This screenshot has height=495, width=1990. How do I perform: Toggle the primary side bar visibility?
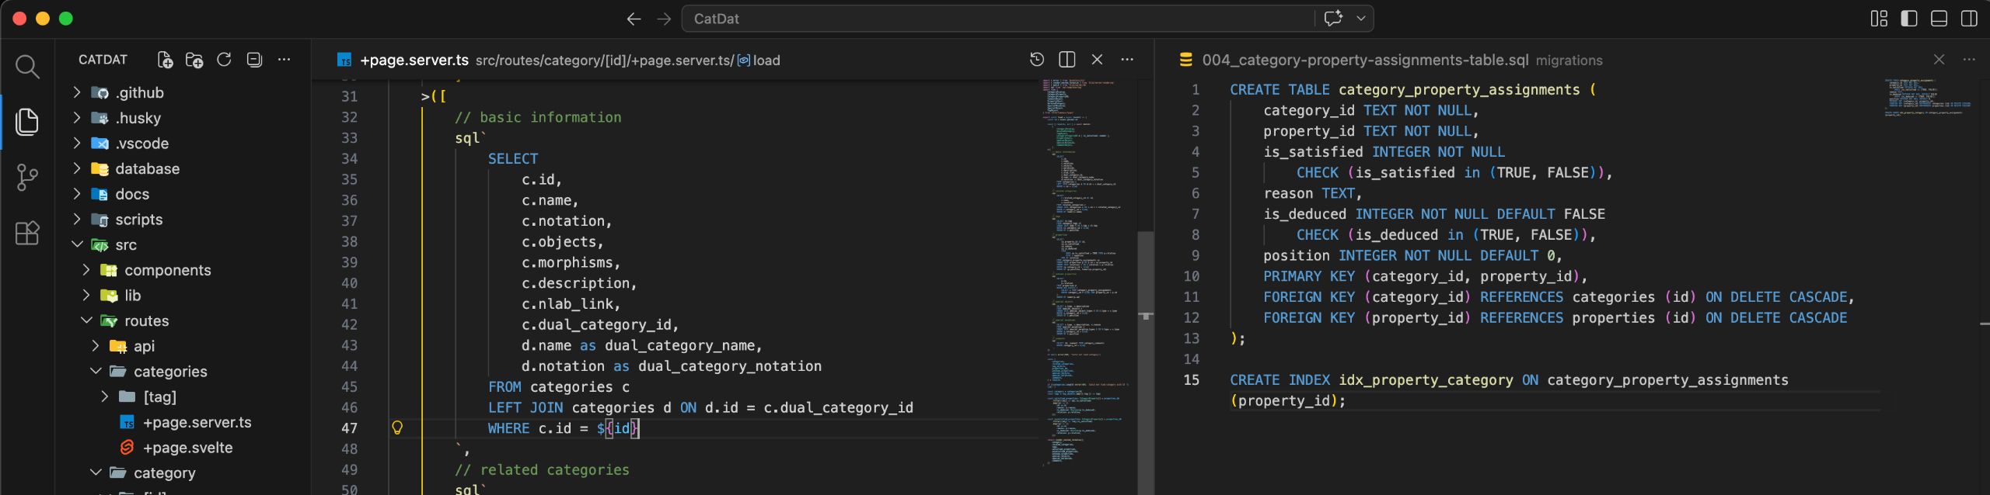point(1909,19)
